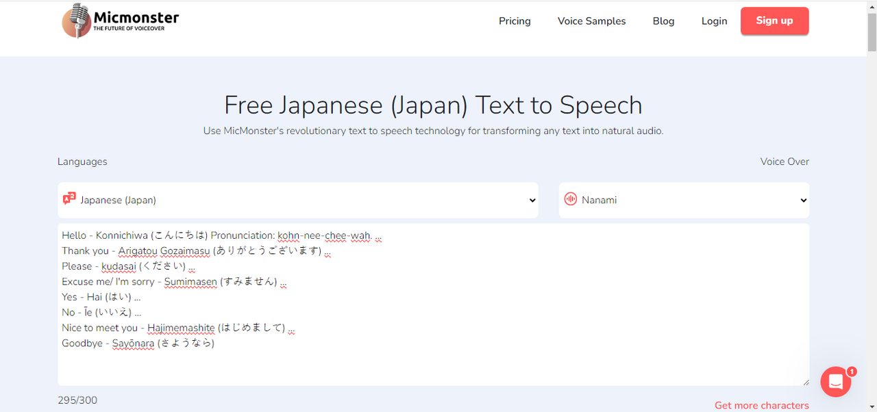Click the voice waveform icon beside Nanami
Image resolution: width=877 pixels, height=412 pixels.
click(570, 199)
